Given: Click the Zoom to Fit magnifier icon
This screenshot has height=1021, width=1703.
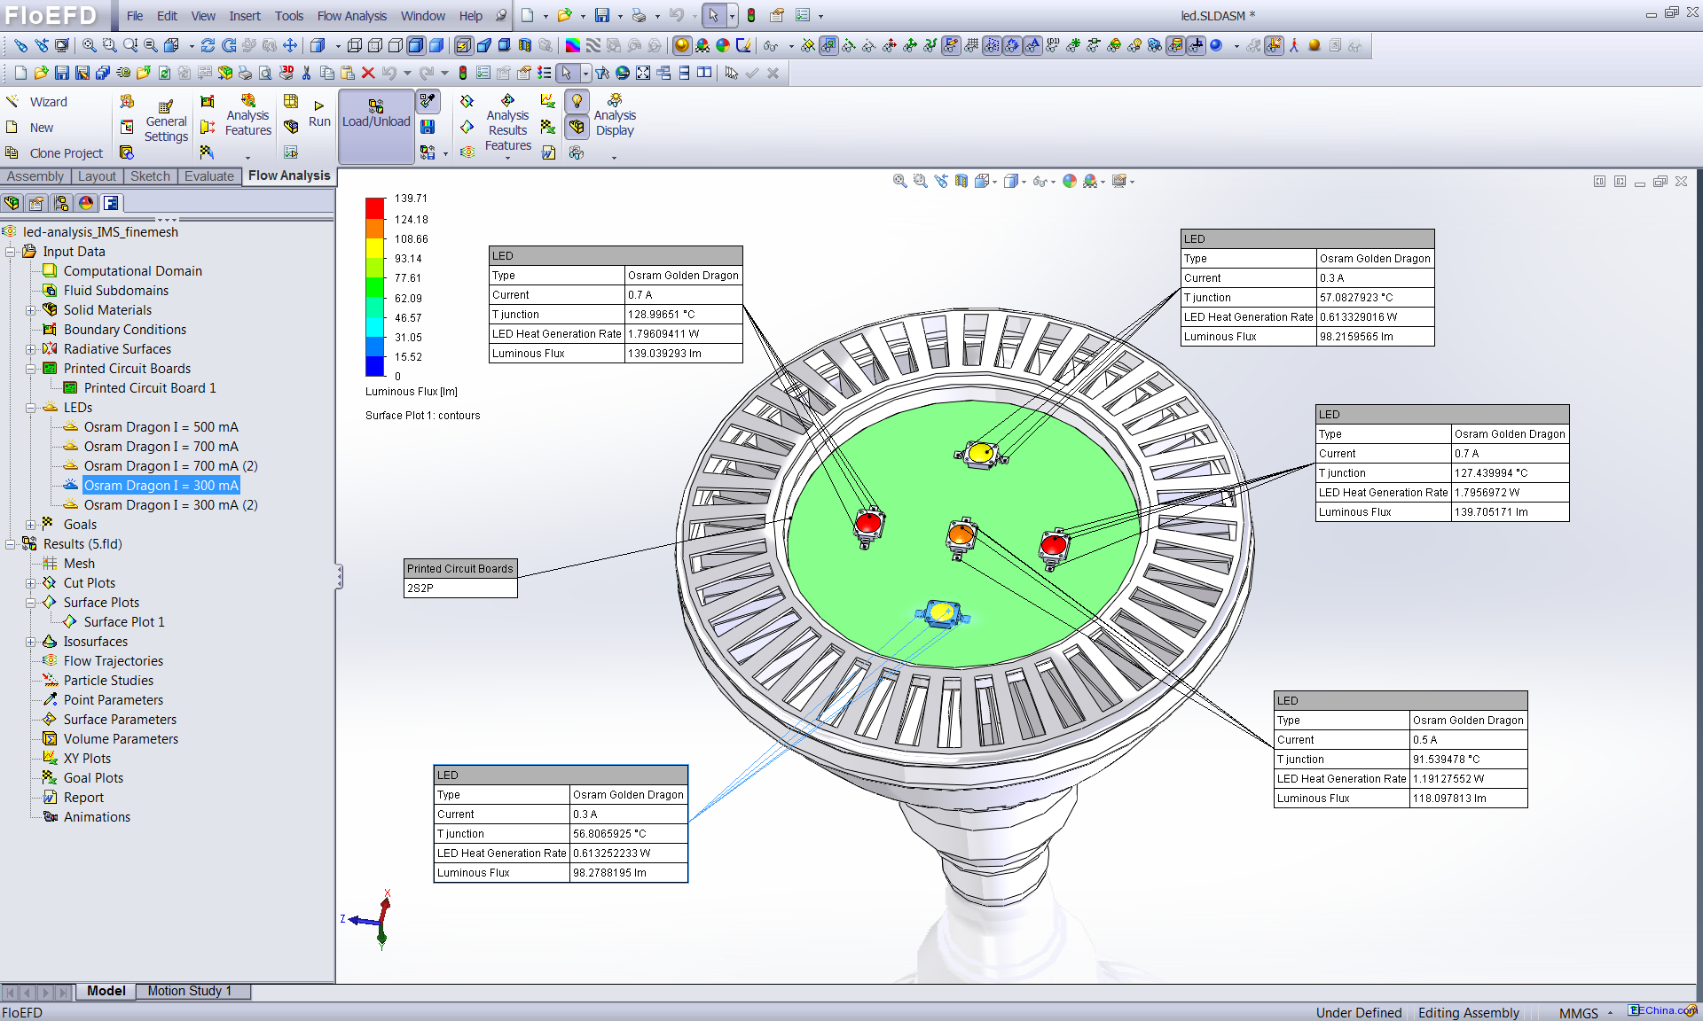Looking at the screenshot, I should coord(90,45).
